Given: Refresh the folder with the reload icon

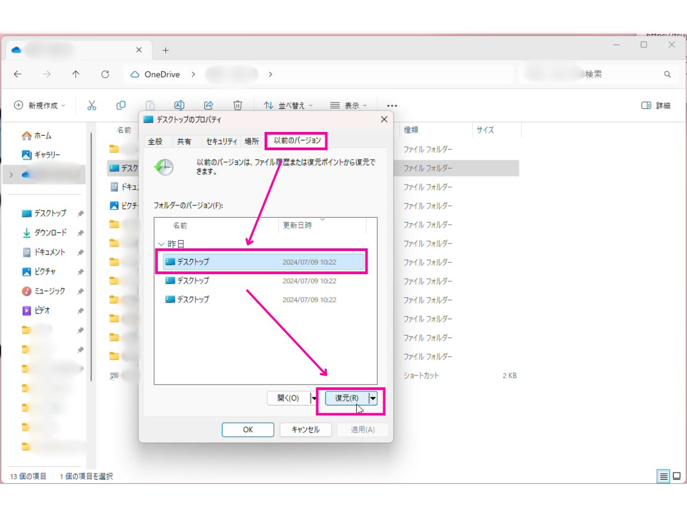Looking at the screenshot, I should pyautogui.click(x=105, y=75).
